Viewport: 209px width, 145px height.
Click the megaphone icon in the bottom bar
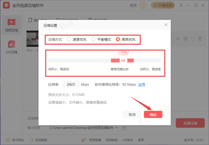coord(84,140)
